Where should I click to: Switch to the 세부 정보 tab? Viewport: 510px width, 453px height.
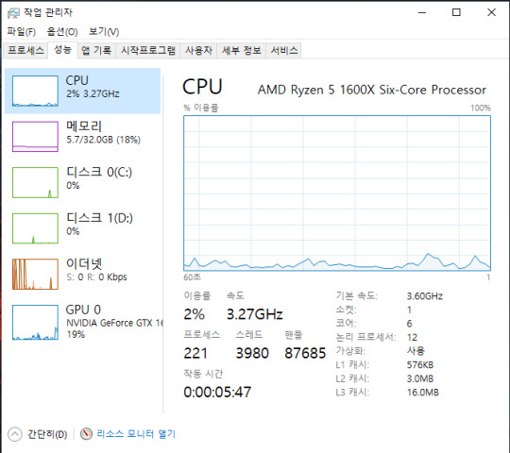coord(242,51)
